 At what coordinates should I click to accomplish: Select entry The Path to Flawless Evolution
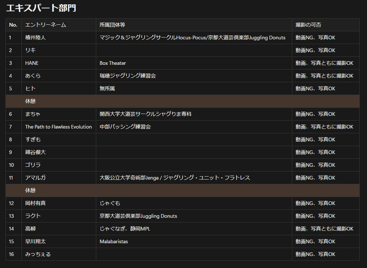click(59, 127)
